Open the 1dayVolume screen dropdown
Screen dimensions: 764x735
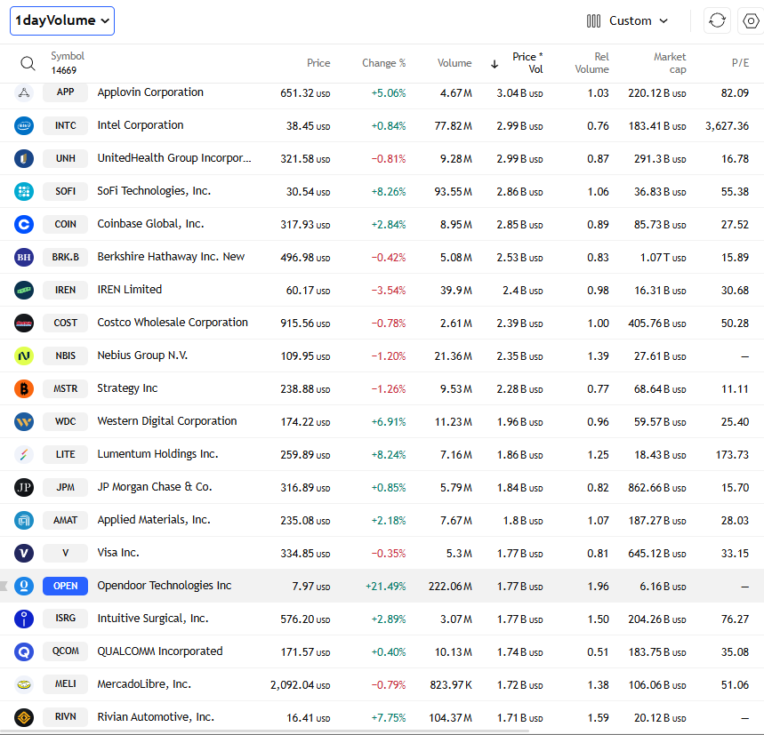point(62,21)
